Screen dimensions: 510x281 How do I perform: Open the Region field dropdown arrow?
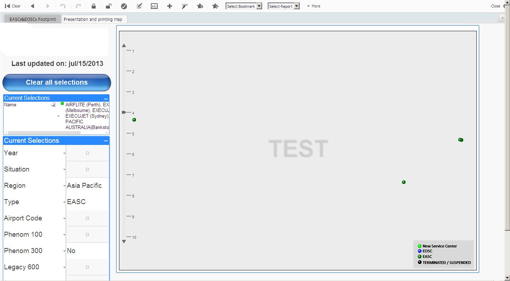(x=64, y=186)
